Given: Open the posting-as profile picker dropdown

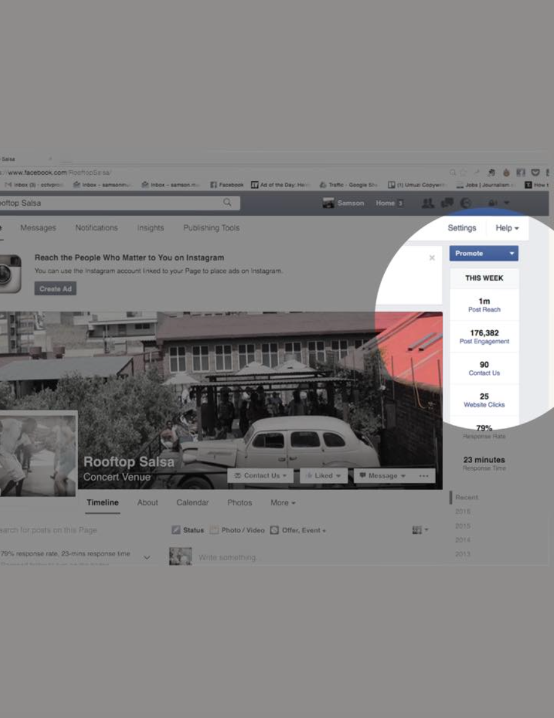Looking at the screenshot, I should point(420,530).
